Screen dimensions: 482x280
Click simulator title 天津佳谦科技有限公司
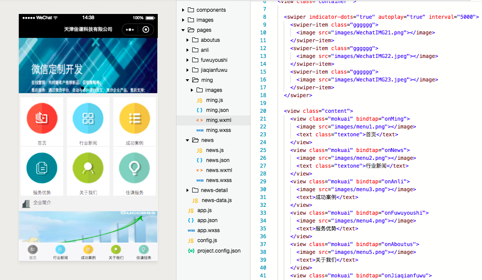point(88,29)
